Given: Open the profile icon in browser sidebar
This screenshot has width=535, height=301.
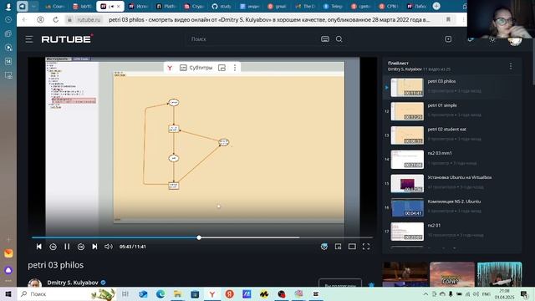Looking at the screenshot, I should pos(8,6).
